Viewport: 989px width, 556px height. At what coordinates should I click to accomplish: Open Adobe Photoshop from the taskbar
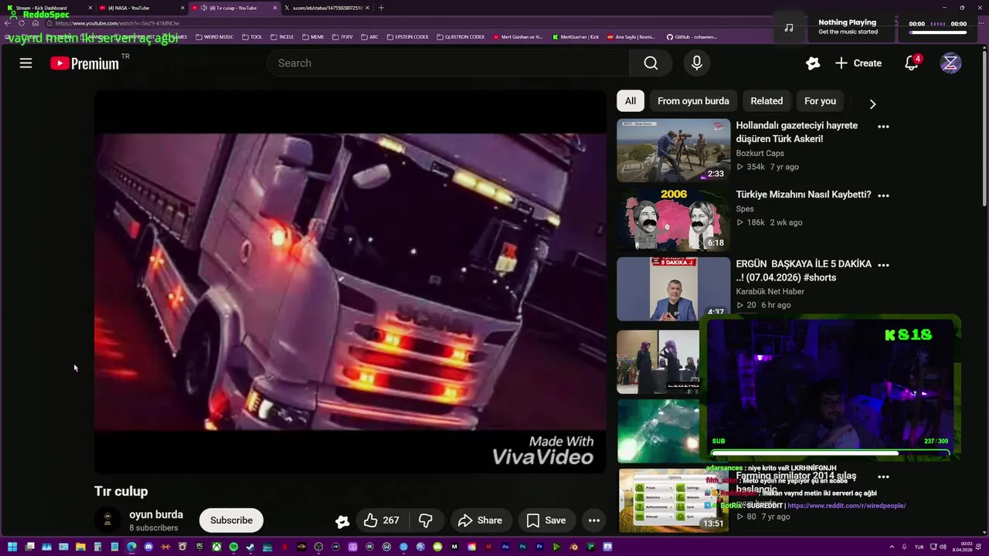pyautogui.click(x=522, y=547)
